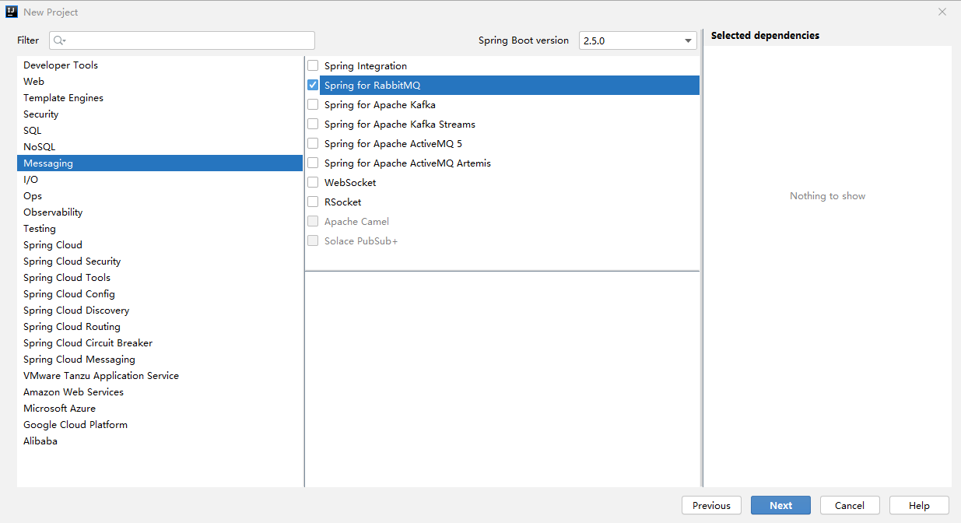Click the Selected dependencies heading
This screenshot has height=523, width=961.
click(x=765, y=35)
